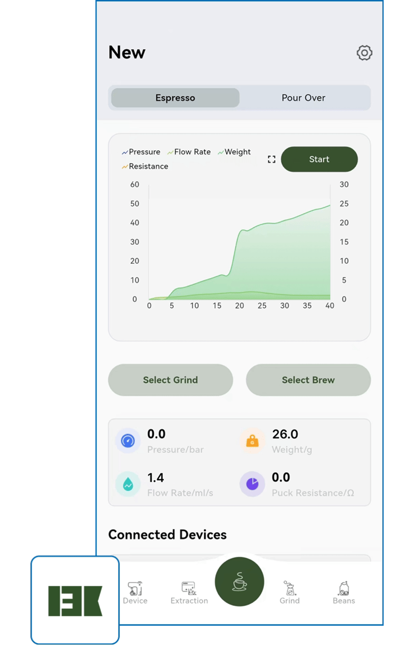Open the Device tab in the bottom bar

click(x=135, y=592)
